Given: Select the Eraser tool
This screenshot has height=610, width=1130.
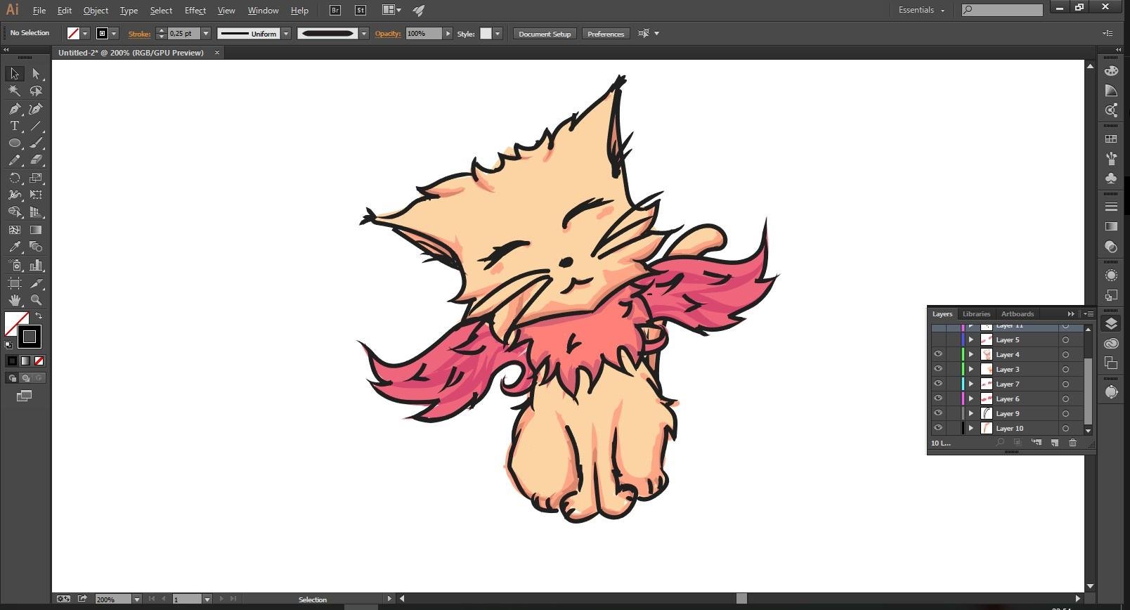Looking at the screenshot, I should (x=36, y=160).
